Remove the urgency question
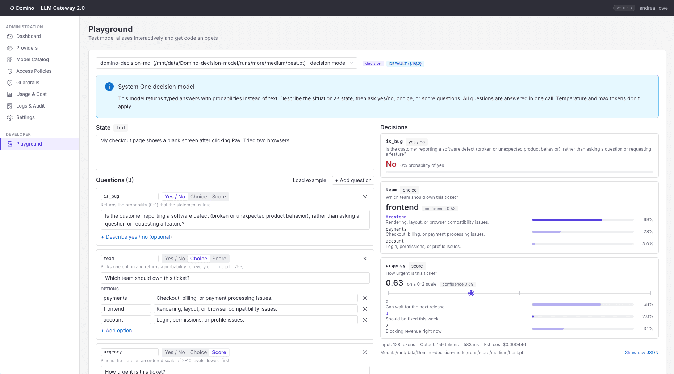Viewport: 674px width, 374px height. coord(365,352)
